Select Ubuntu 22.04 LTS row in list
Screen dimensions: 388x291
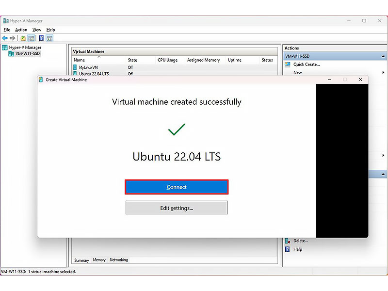[x=175, y=73]
